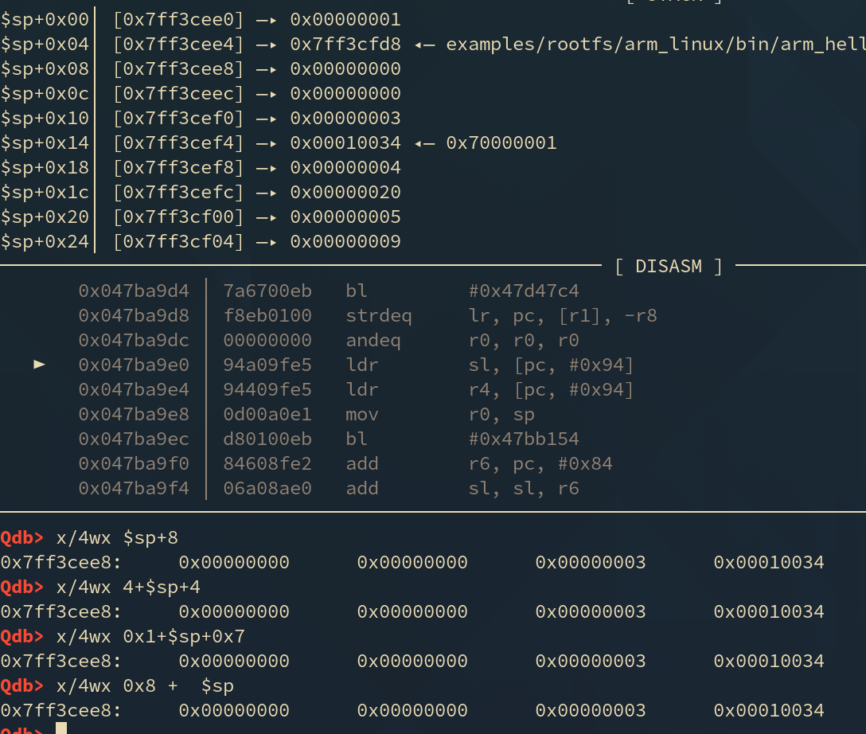Select stack value 0x00000020

click(x=345, y=193)
